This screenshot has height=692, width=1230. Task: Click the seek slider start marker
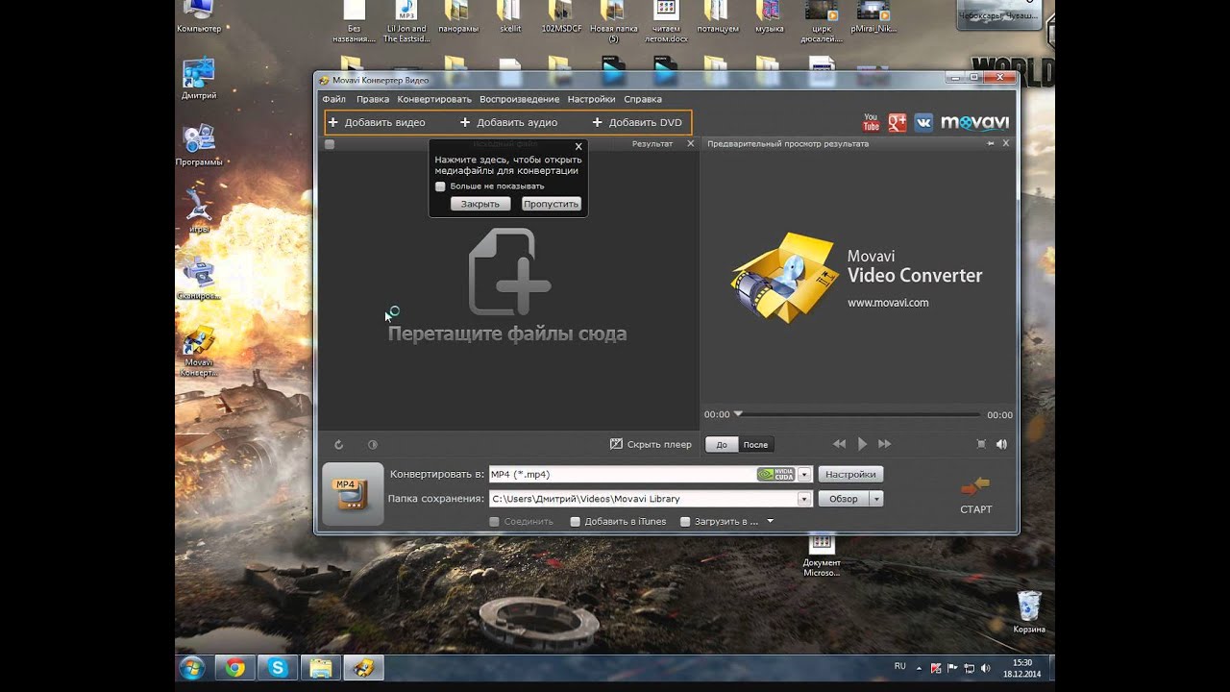coord(738,413)
